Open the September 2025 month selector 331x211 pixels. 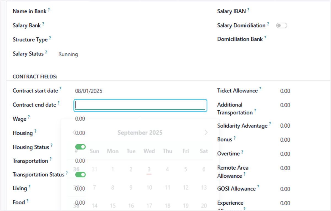(140, 133)
